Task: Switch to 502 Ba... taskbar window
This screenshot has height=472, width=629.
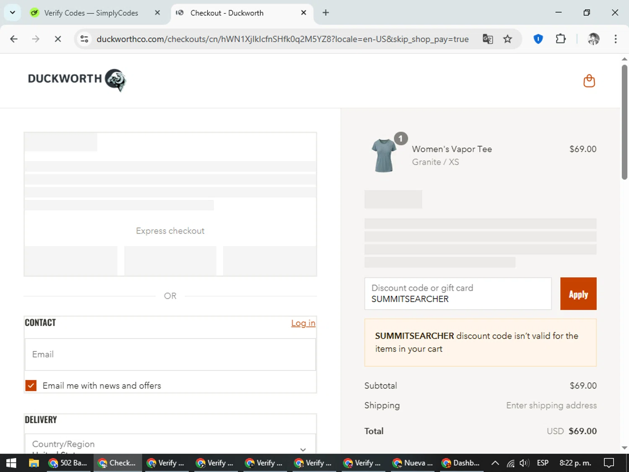Action: pos(69,463)
